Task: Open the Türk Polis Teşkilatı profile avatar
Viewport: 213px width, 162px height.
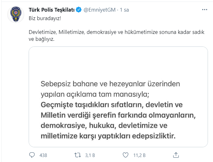Action: 16,14
